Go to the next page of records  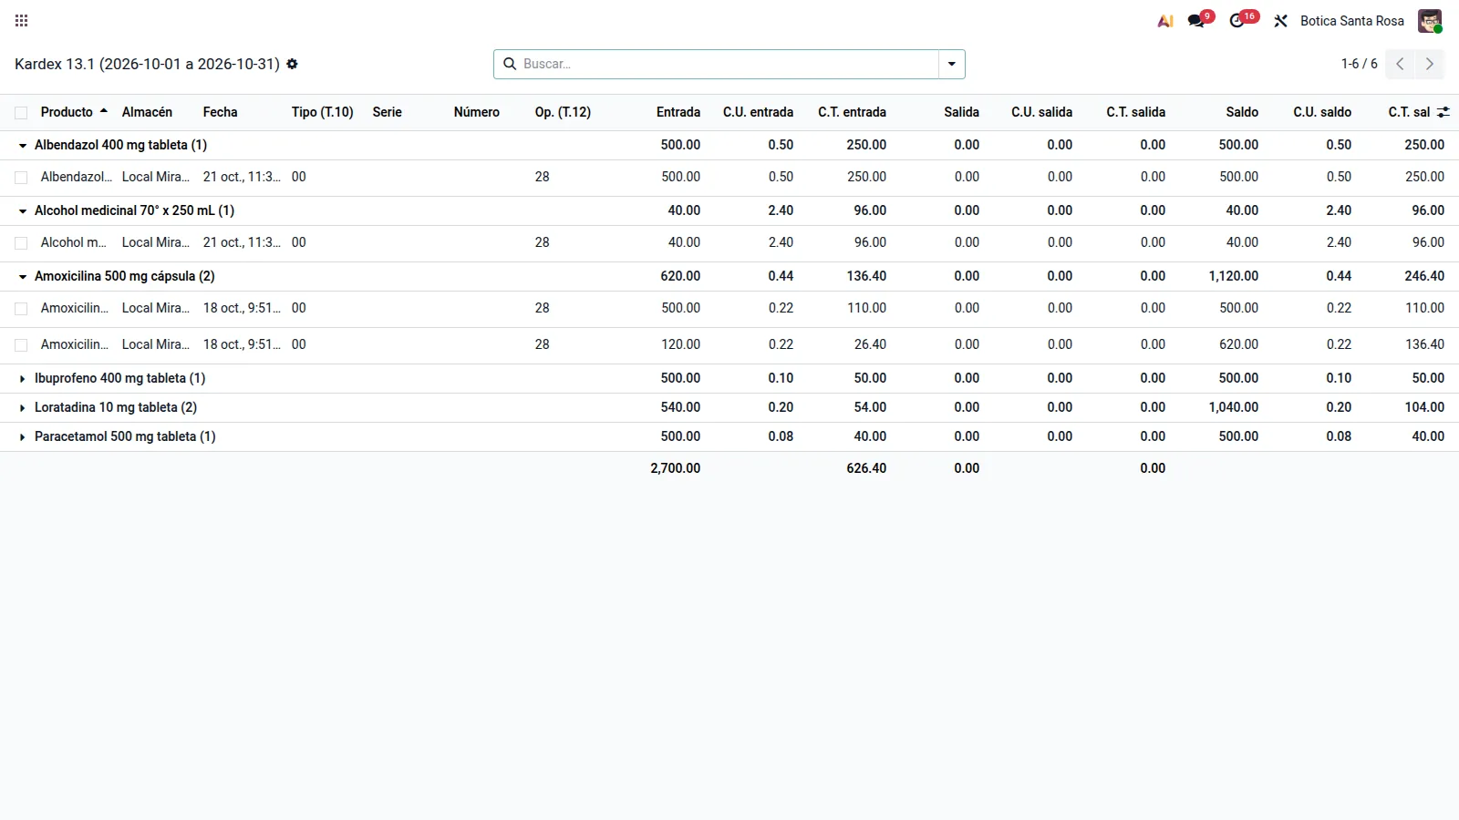(1430, 64)
